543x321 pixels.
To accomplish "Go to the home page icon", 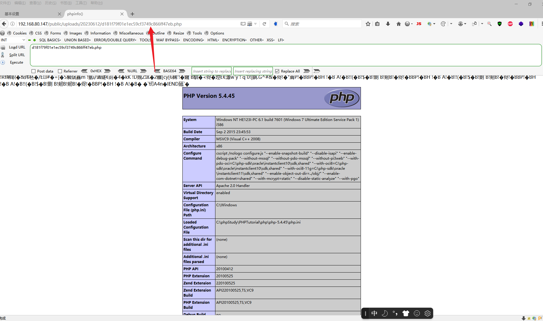I will [x=399, y=24].
